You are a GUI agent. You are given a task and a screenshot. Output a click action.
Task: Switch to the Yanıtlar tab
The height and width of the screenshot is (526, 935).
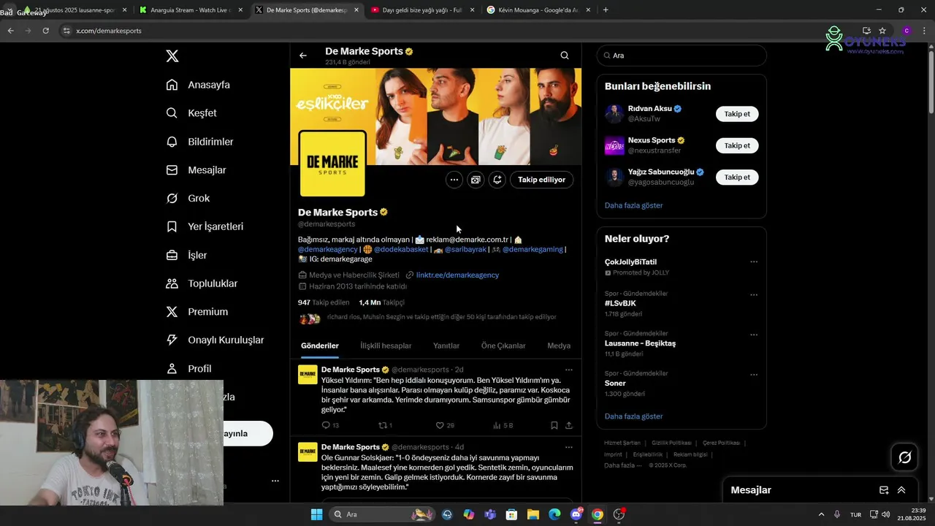[446, 346]
